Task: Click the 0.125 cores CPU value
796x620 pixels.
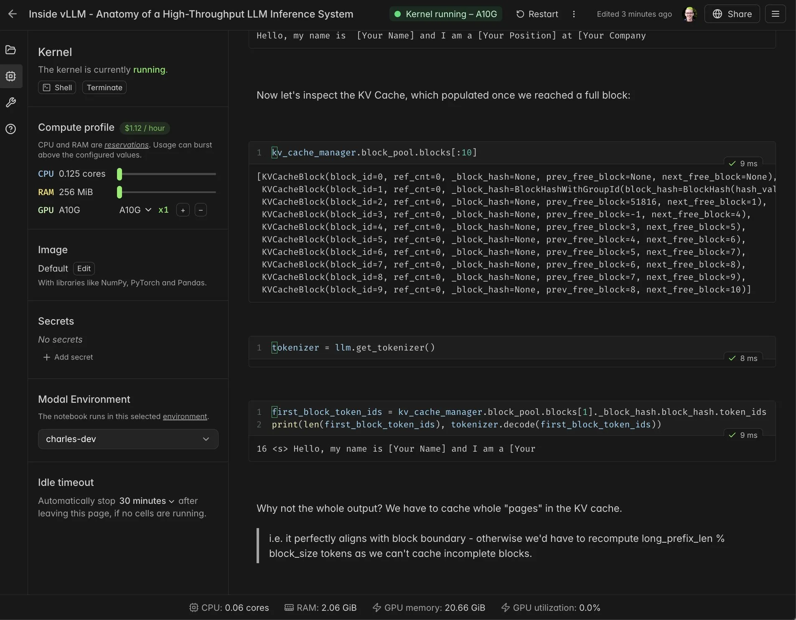Action: 82,173
